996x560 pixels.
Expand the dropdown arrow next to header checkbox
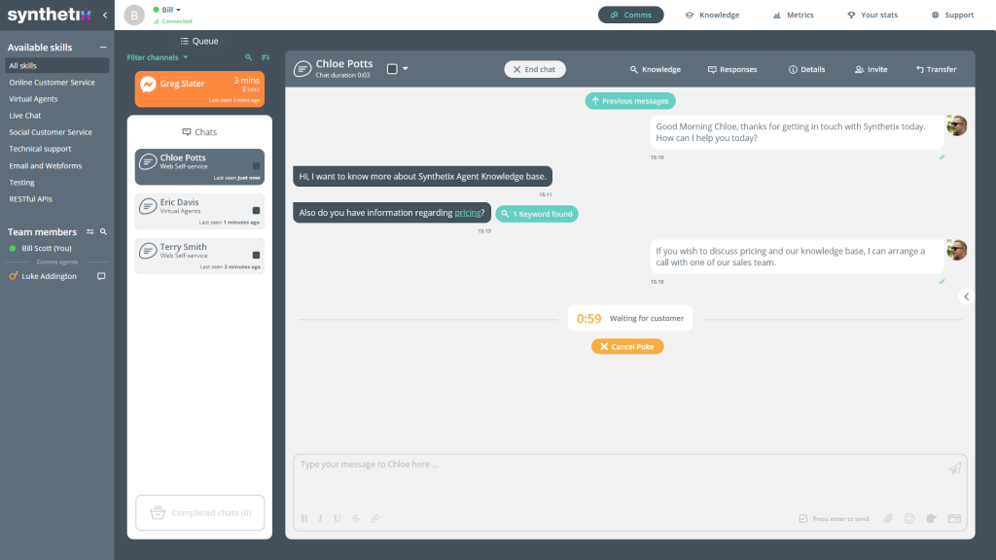pyautogui.click(x=406, y=69)
